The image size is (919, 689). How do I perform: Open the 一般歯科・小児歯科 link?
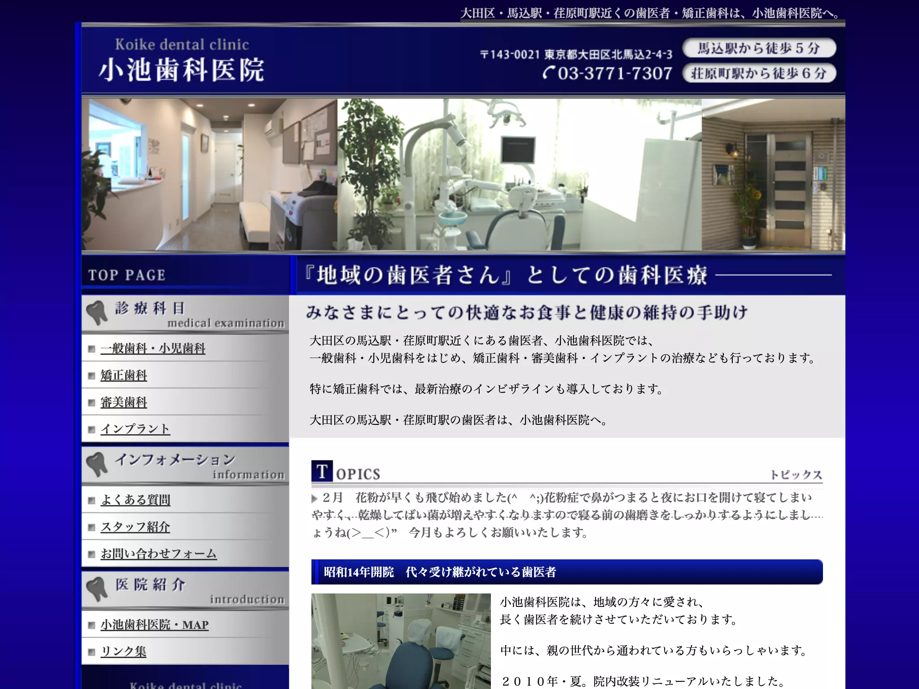(x=153, y=349)
